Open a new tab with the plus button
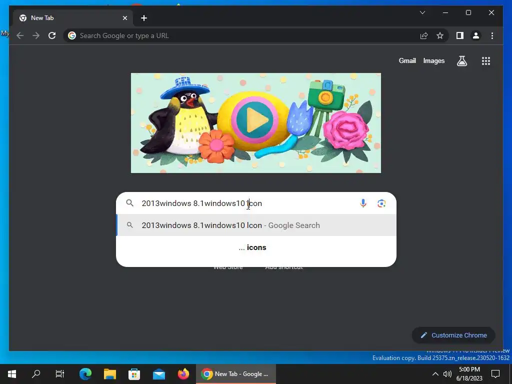Viewport: 512px width, 384px height. pyautogui.click(x=143, y=18)
